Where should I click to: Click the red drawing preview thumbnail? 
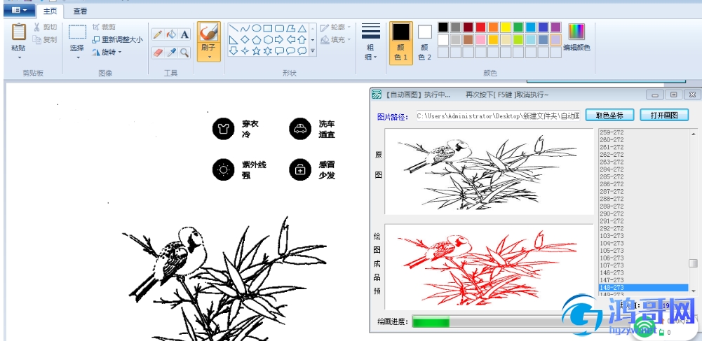click(x=489, y=267)
